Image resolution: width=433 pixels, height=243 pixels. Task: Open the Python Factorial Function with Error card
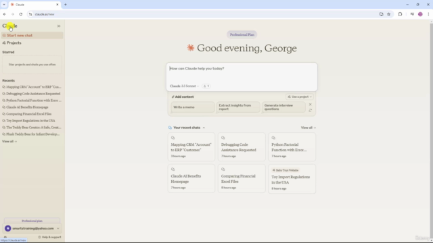pos(292,147)
